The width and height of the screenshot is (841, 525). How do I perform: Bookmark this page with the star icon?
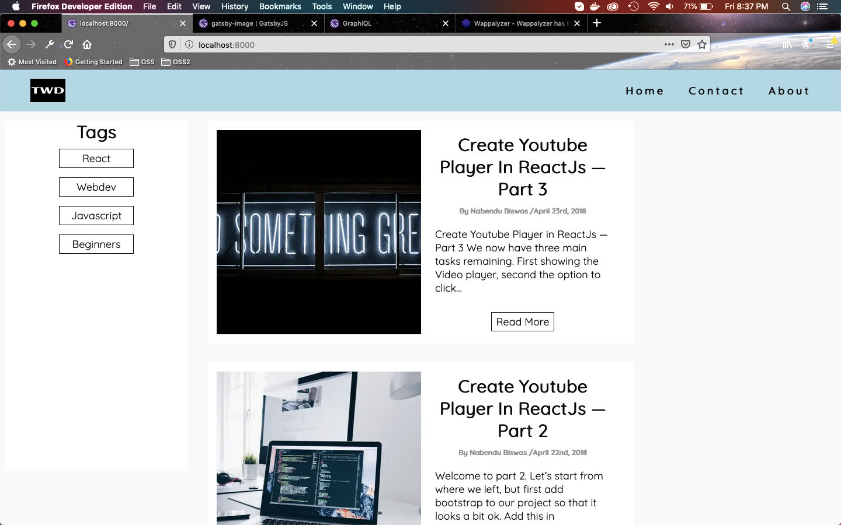click(x=702, y=44)
